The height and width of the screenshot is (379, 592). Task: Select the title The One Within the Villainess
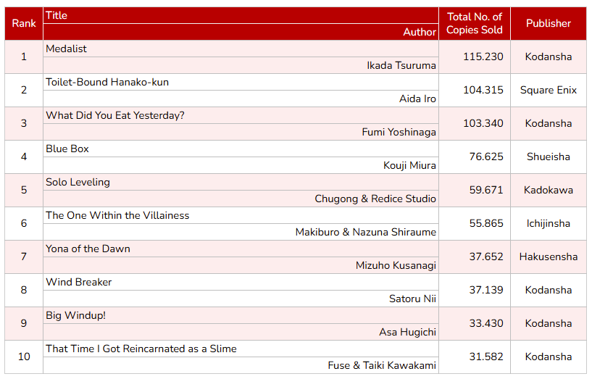[117, 215]
